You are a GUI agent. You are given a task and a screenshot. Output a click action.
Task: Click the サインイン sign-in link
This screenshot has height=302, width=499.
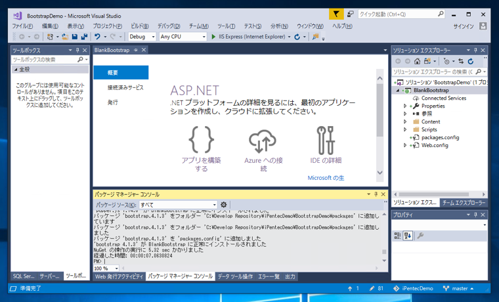click(x=464, y=26)
